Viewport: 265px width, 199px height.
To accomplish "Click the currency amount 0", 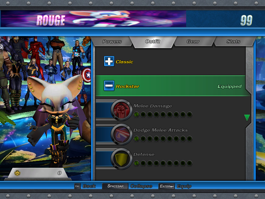I will (59, 173).
